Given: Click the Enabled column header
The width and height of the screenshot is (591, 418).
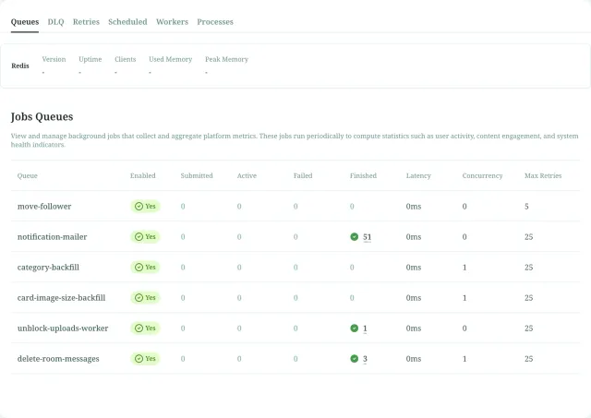Looking at the screenshot, I should pyautogui.click(x=143, y=175).
